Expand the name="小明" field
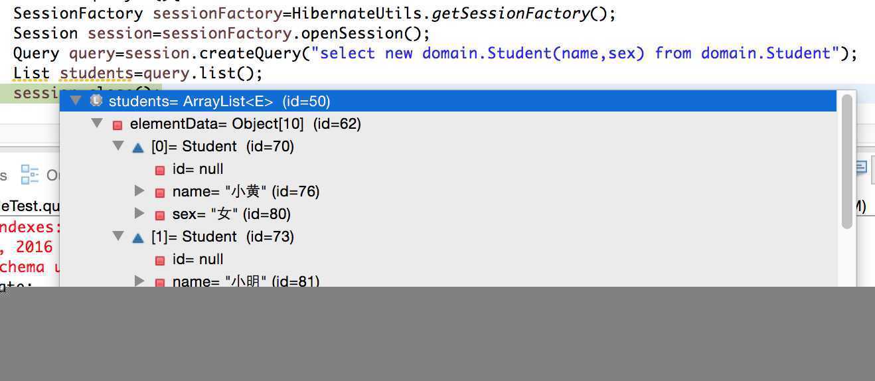This screenshot has height=381, width=875. pyautogui.click(x=139, y=281)
